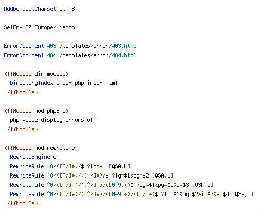Click the utf-8 charset value

tap(67, 9)
